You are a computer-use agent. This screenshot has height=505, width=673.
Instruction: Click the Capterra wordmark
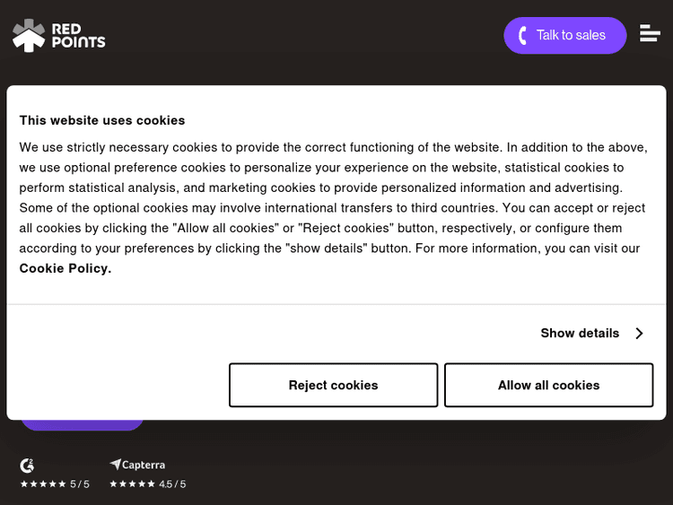(x=144, y=465)
